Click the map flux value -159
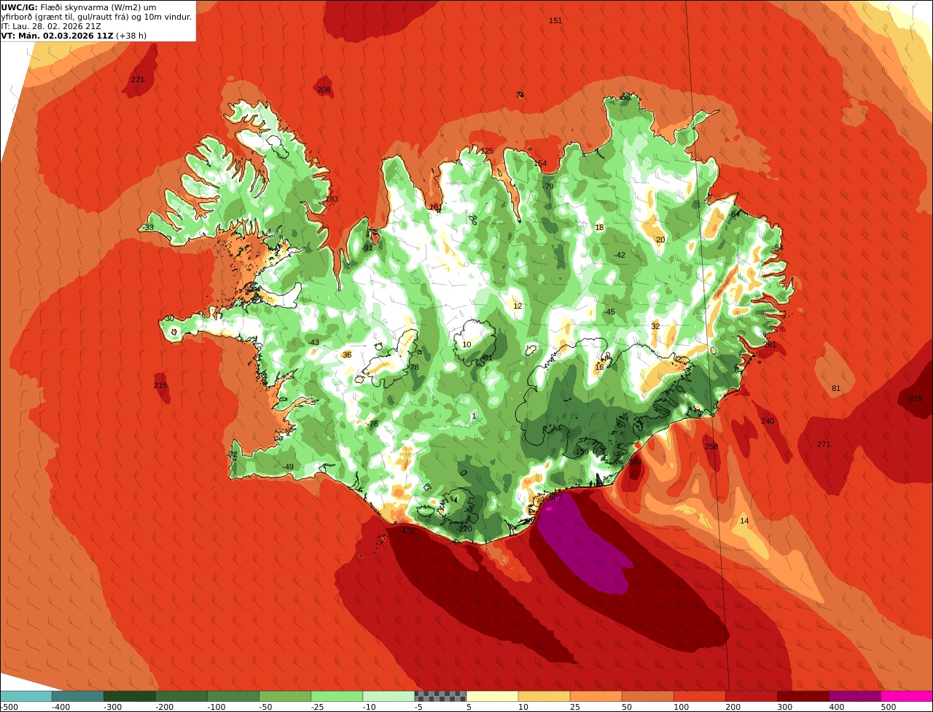 point(581,452)
